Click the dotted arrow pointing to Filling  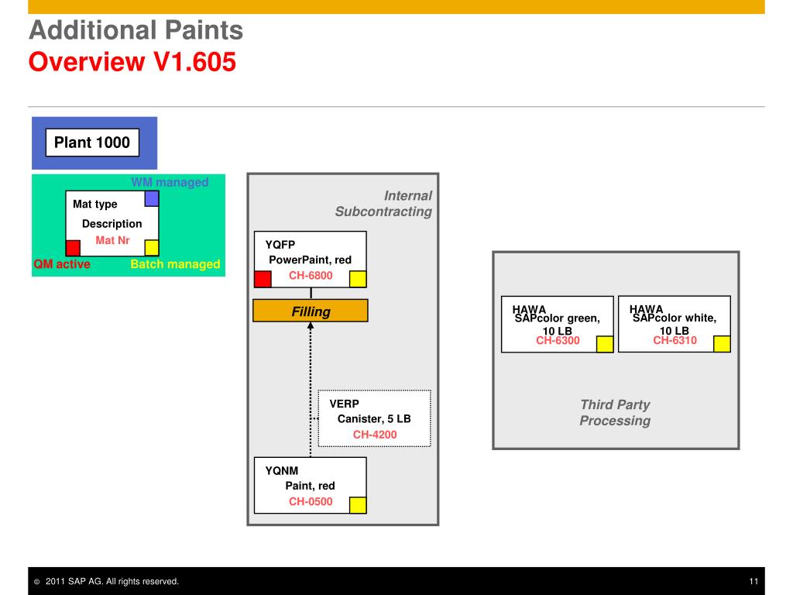click(311, 390)
